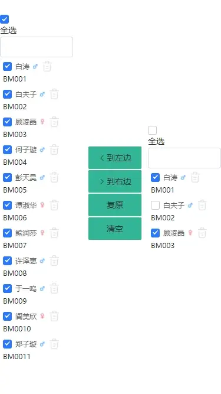221x394 pixels.
Task: Click trash icon next to 郑子璇
Action: coord(54,344)
